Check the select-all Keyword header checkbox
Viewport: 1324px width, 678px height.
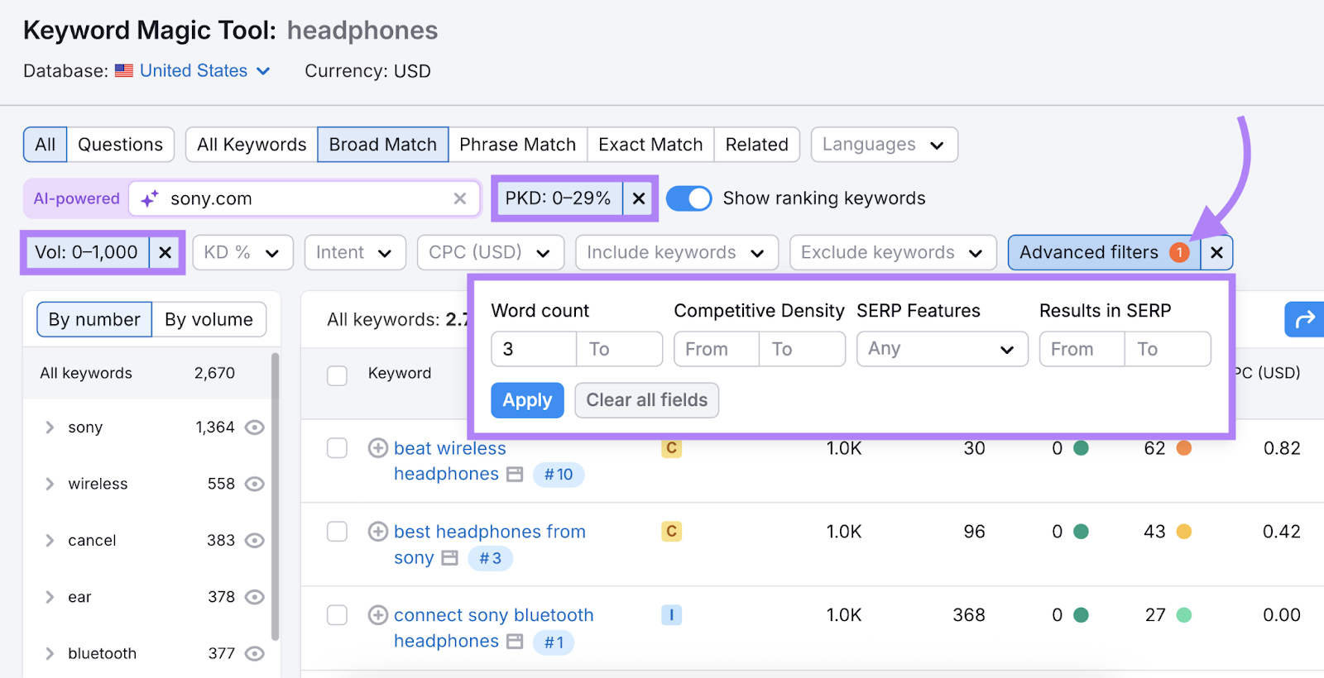tap(337, 375)
